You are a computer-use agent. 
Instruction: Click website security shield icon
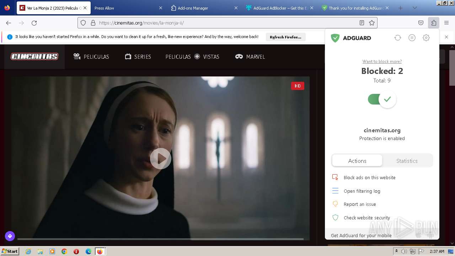(335, 218)
